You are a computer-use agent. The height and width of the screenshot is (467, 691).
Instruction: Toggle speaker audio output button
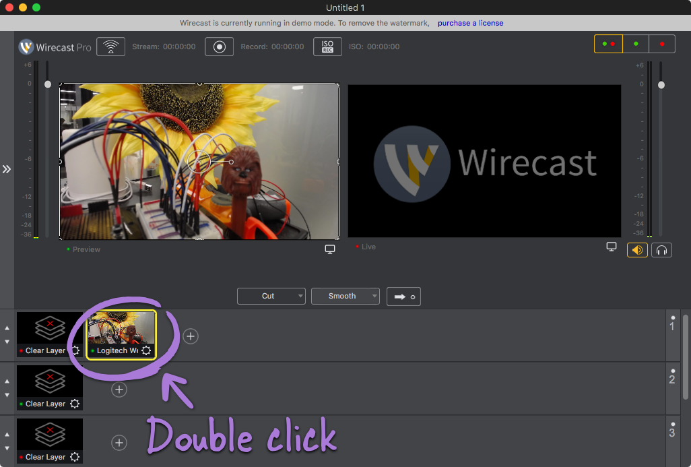(637, 250)
